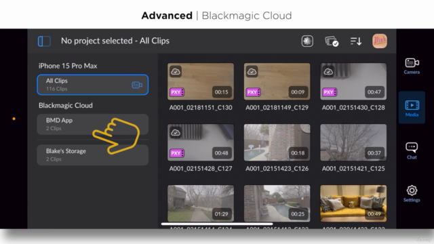Open the BMD App cloud folder

point(92,124)
